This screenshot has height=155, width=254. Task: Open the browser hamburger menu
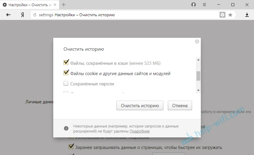click(204, 5)
